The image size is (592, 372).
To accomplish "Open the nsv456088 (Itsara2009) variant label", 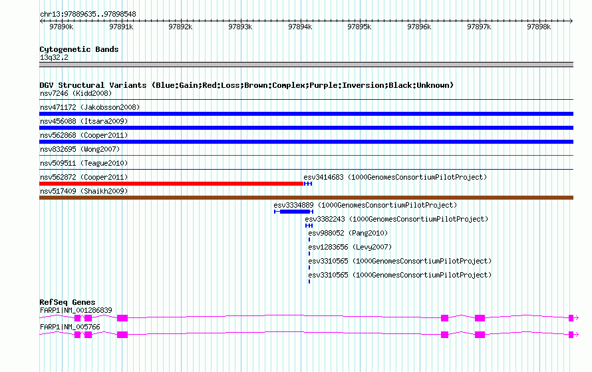I will (x=84, y=121).
